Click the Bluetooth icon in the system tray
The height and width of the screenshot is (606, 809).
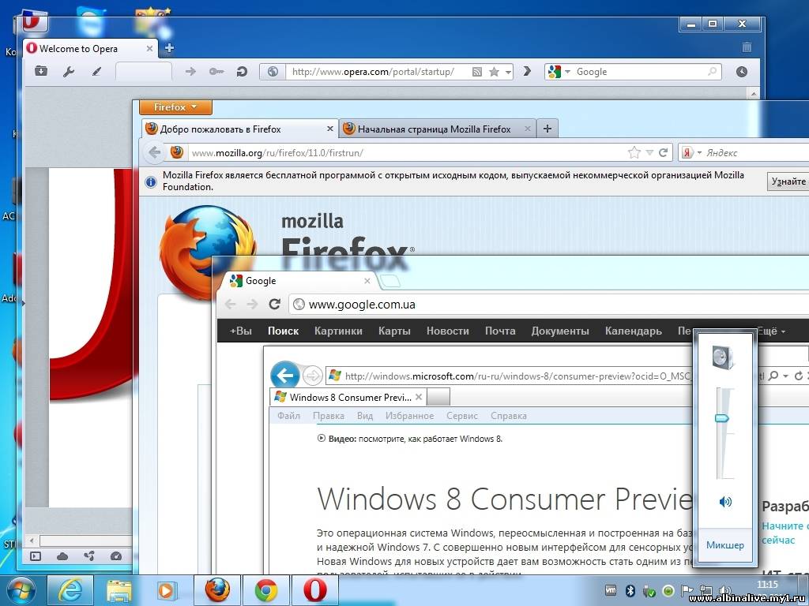pos(630,590)
